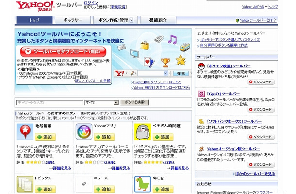This screenshot has height=194, width=296.
Task: Click the trophy icon in banner
Action: point(165,63)
